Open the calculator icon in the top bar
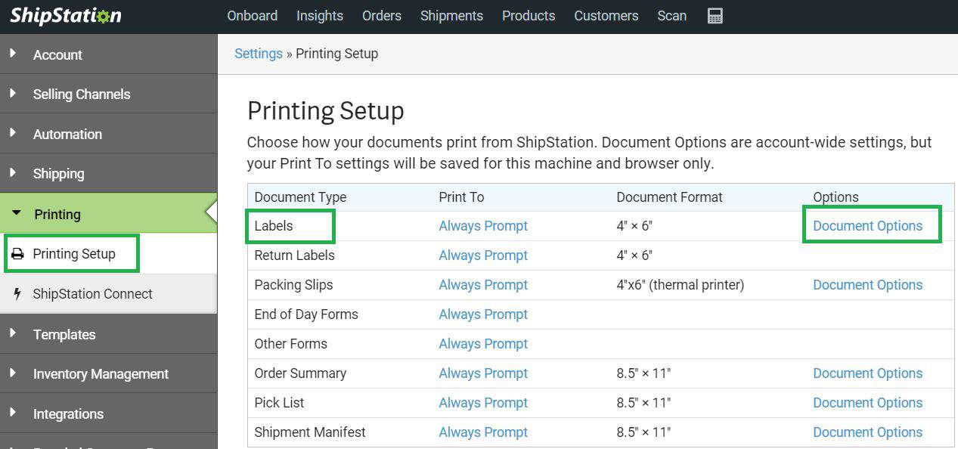This screenshot has width=958, height=449. coord(715,15)
